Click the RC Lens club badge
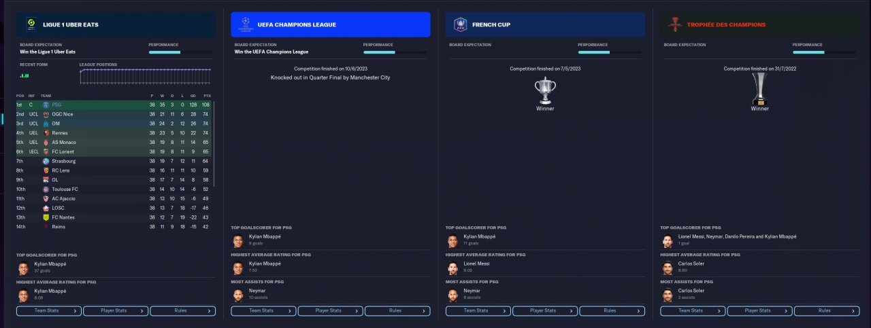 (46, 170)
